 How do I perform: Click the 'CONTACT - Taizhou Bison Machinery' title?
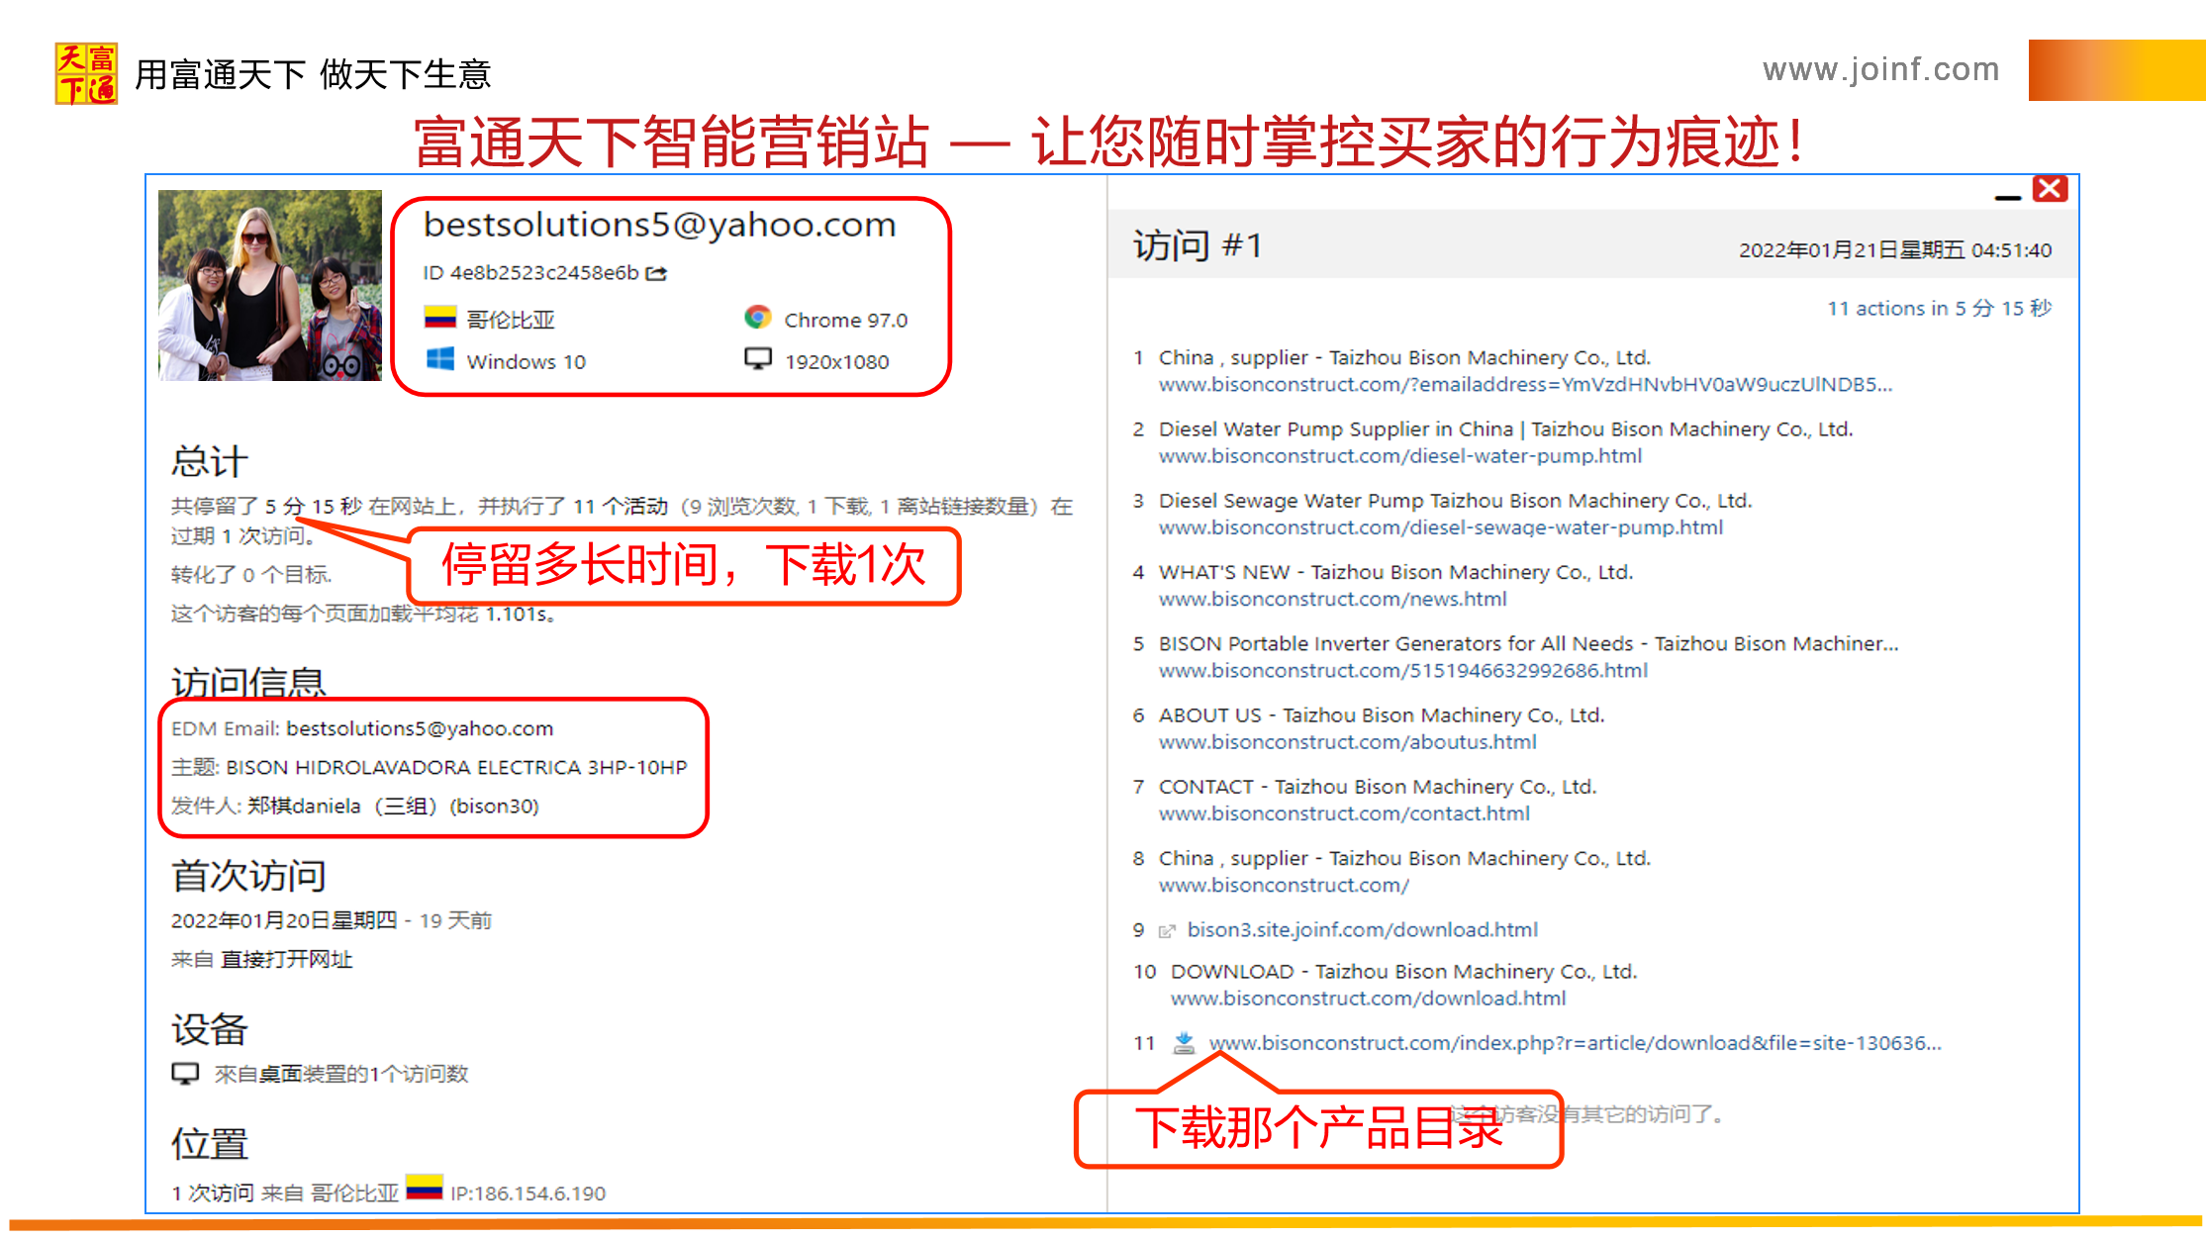coord(1378,787)
